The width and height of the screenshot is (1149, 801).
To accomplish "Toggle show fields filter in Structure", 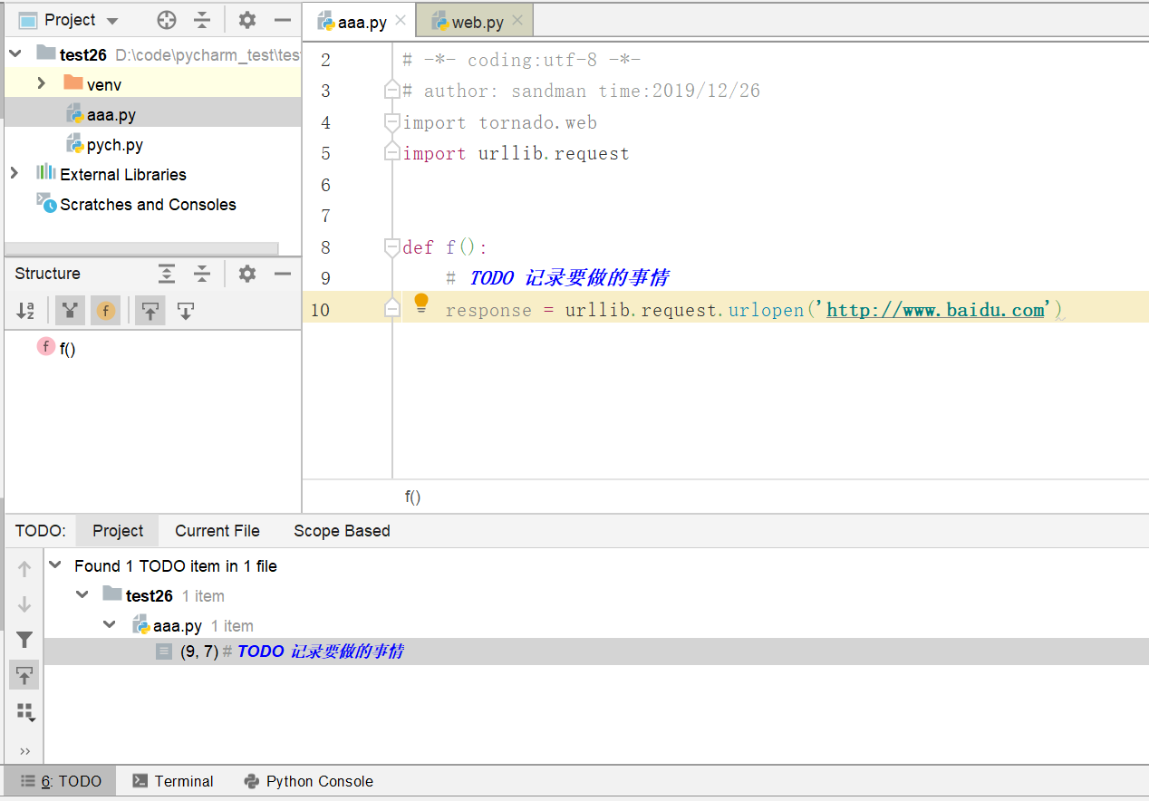I will tap(105, 311).
